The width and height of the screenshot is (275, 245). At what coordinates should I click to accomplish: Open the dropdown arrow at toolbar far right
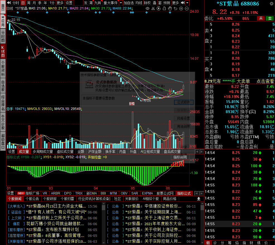(x=187, y=3)
